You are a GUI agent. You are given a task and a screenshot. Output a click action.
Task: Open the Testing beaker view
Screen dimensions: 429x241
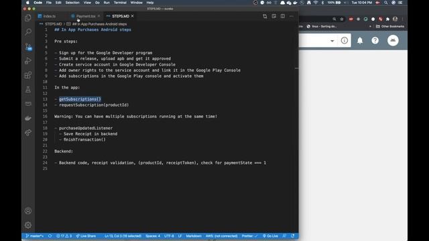point(28,90)
